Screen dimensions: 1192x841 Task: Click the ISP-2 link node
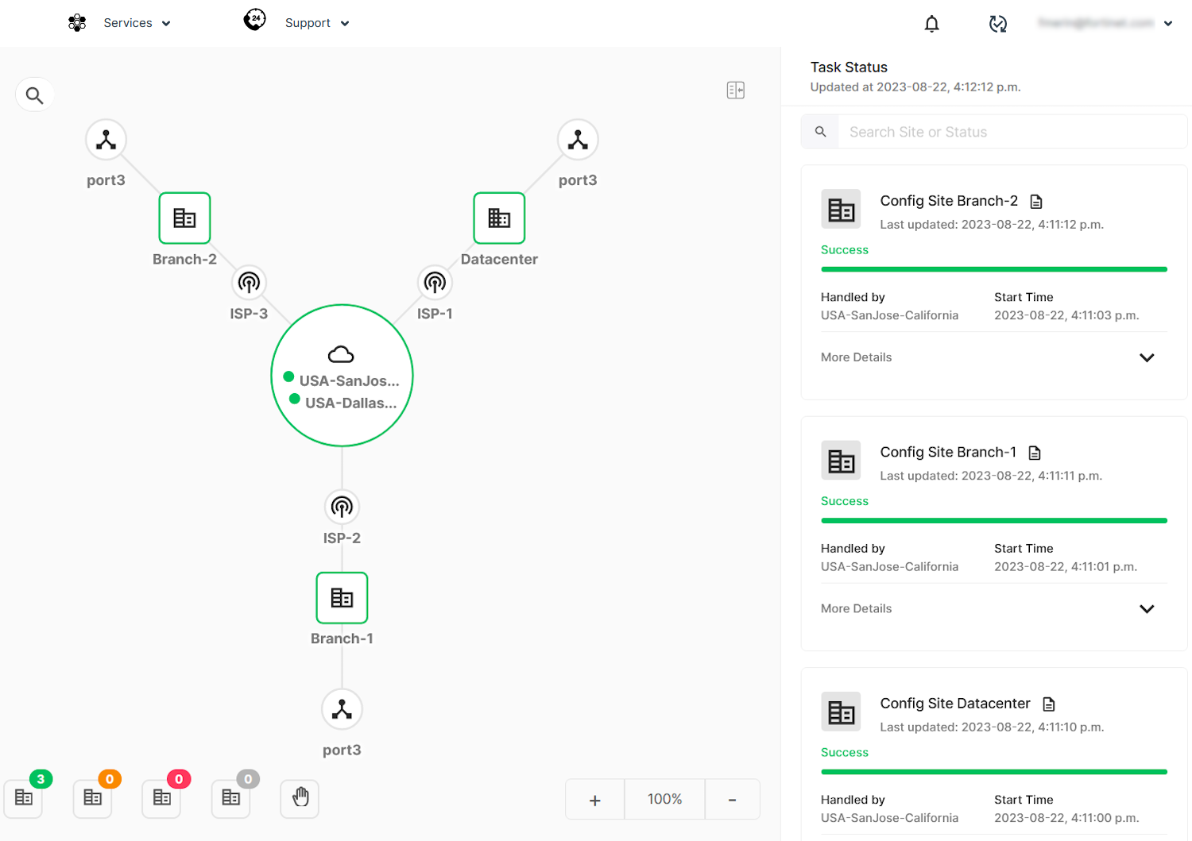tap(342, 507)
